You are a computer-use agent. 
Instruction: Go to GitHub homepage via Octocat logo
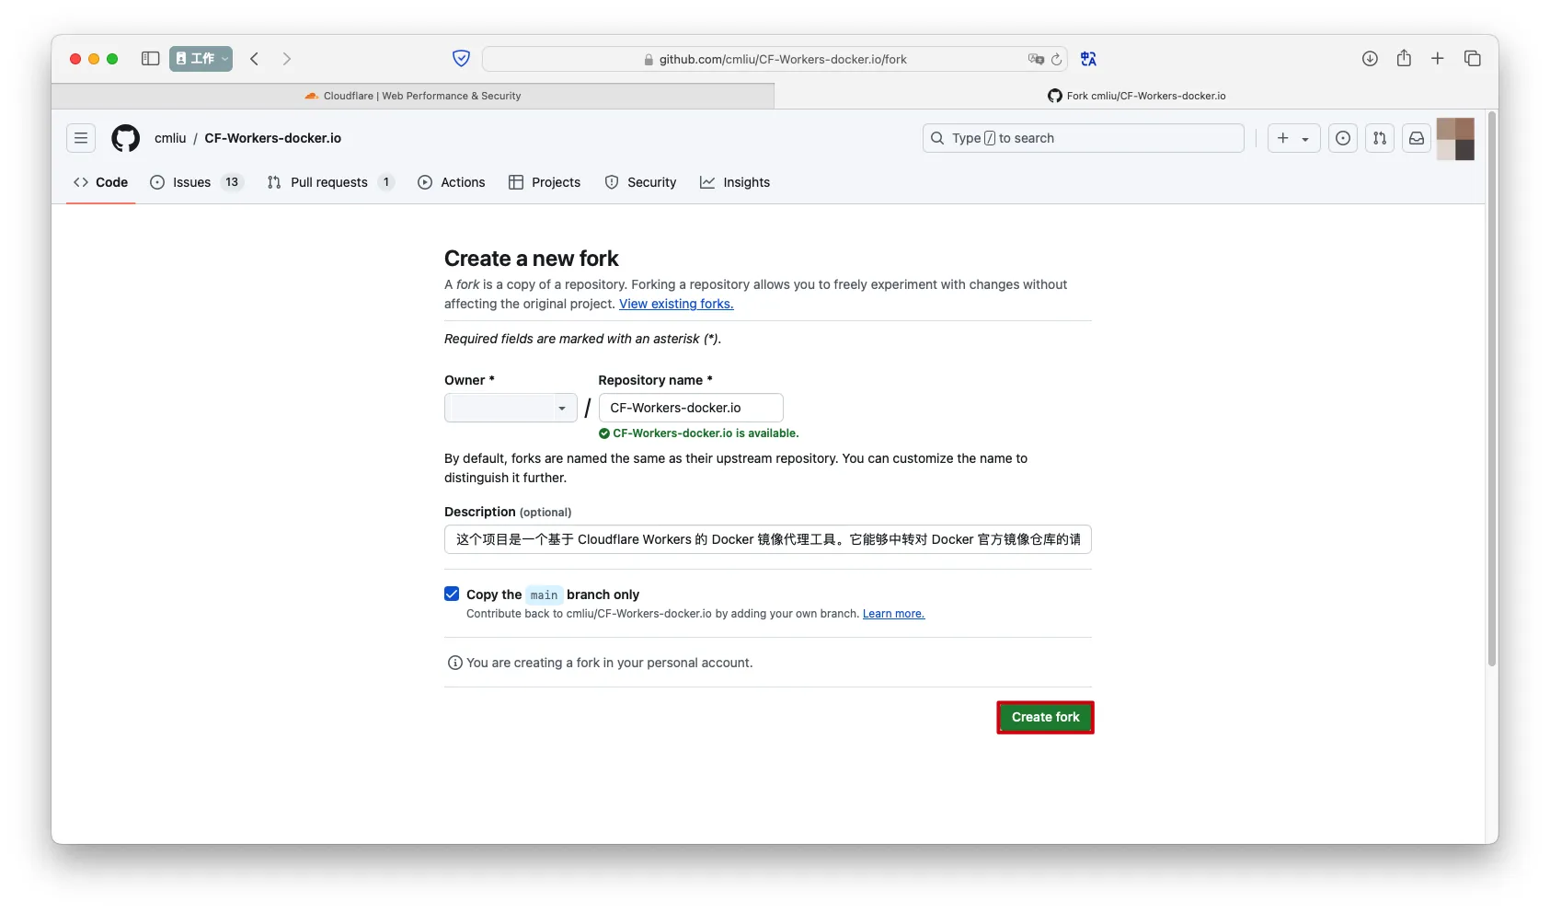click(x=126, y=138)
